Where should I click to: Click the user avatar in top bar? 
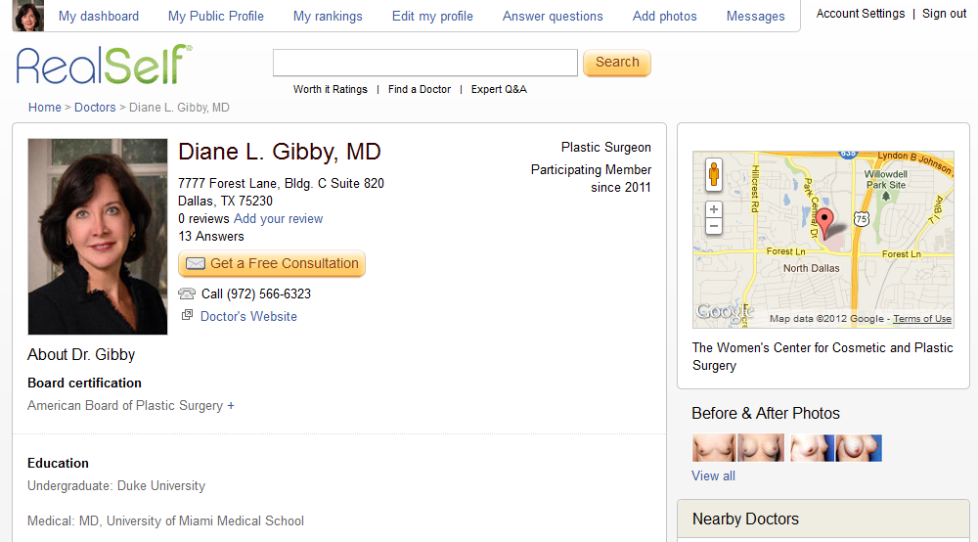(x=28, y=17)
